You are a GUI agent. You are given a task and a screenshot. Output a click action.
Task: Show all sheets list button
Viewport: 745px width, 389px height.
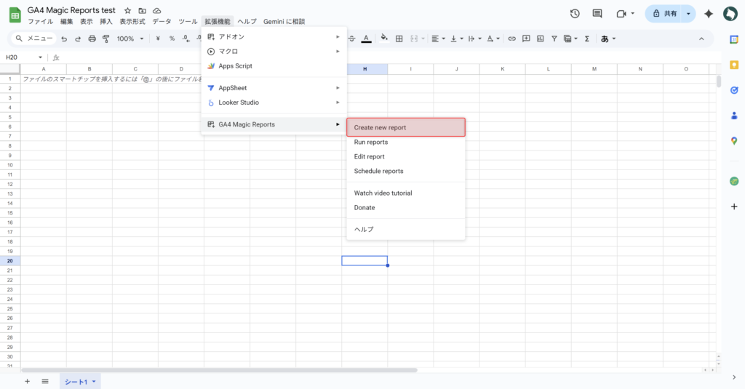45,382
